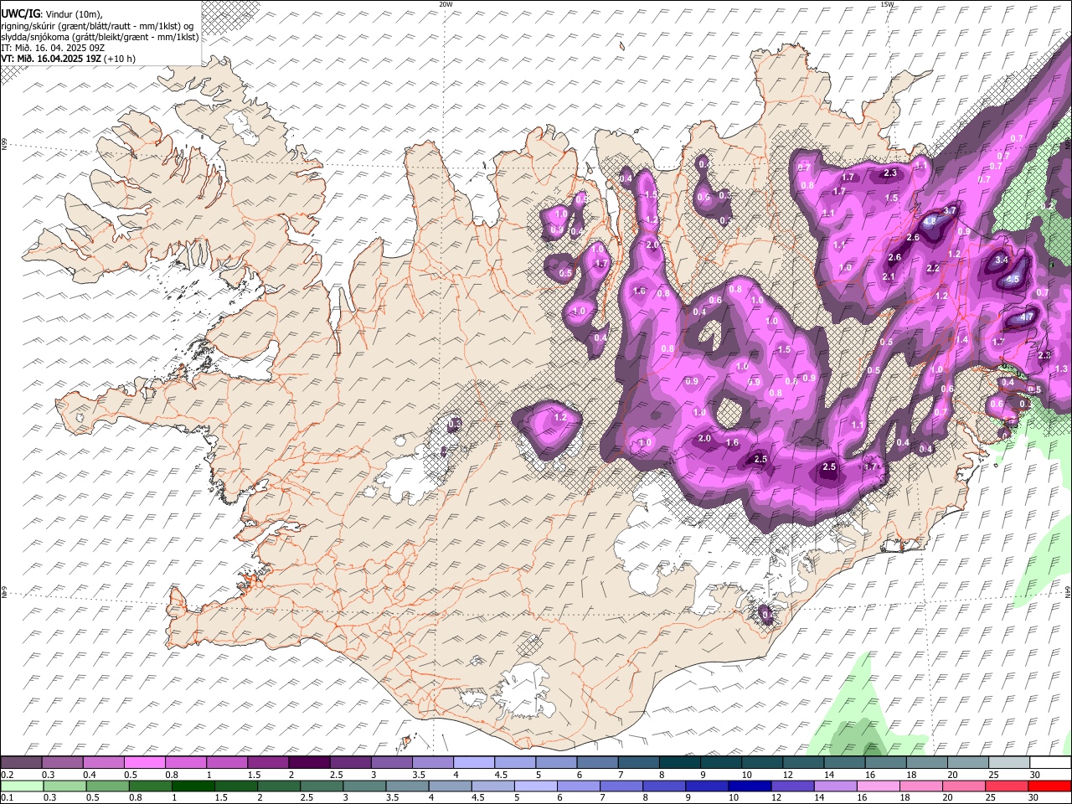Click the 1.3 value at the map's east edge
Viewport: 1072px width, 804px height.
[1062, 369]
